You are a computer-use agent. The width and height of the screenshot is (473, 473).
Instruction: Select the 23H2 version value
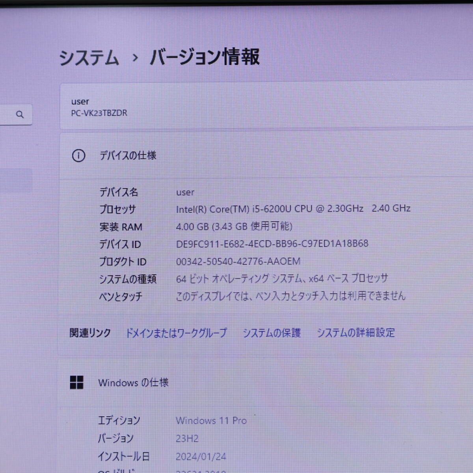tap(187, 438)
